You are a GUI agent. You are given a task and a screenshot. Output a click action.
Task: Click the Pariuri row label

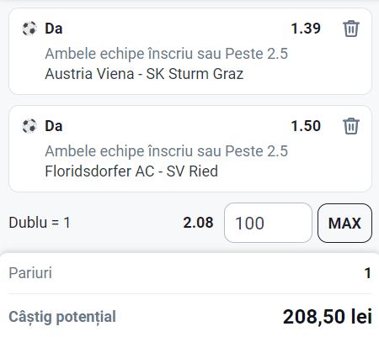tap(30, 273)
